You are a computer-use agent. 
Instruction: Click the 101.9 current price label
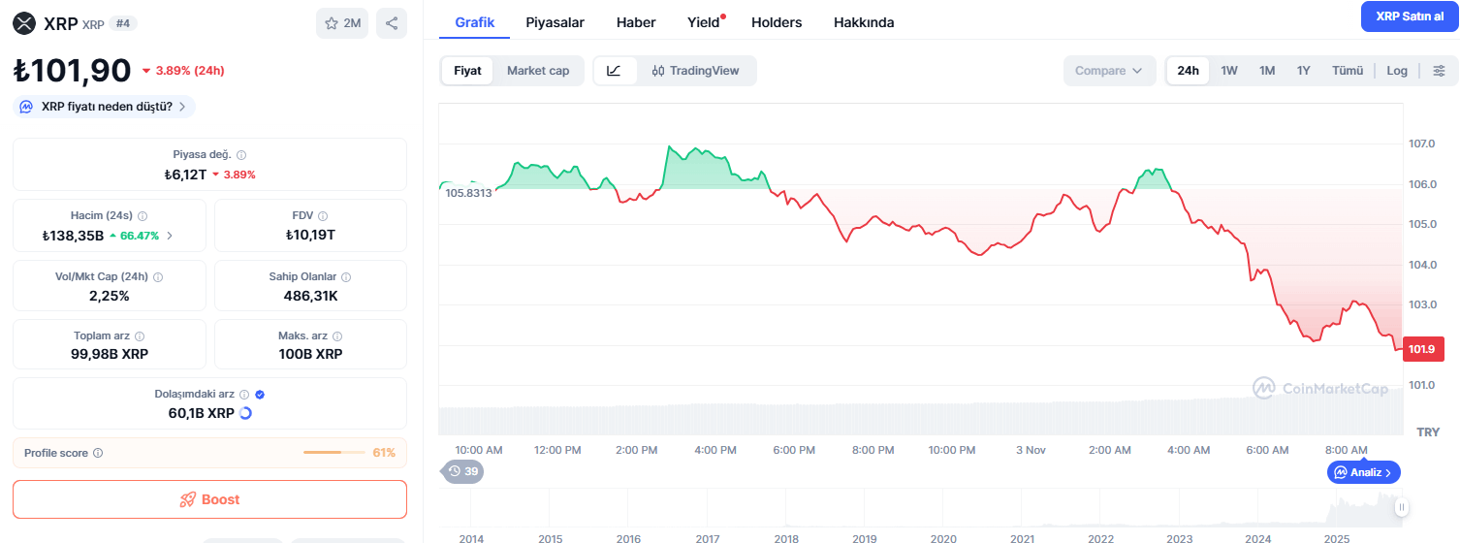tap(1423, 349)
